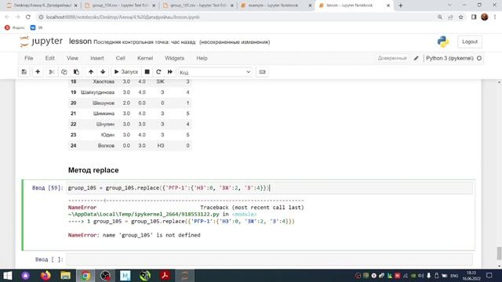Click into the empty code cell below
The image size is (502, 282).
click(x=269, y=259)
